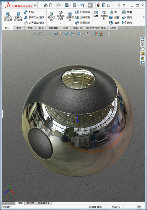147x210 pixels.
Task: Switch to the SOLIDWORKS 插件 tab
Action: (x=96, y=28)
